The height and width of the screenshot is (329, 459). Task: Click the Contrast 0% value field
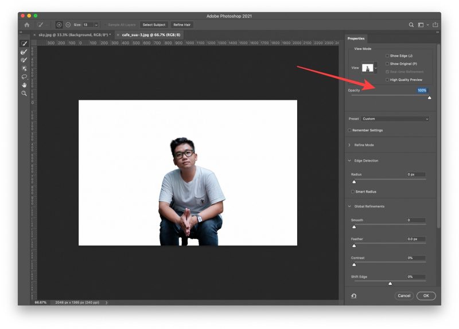coord(417,258)
